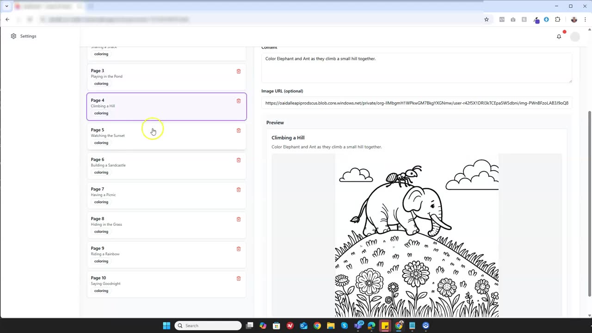Click the Windows taskbar Search box
The height and width of the screenshot is (333, 592).
(208, 326)
